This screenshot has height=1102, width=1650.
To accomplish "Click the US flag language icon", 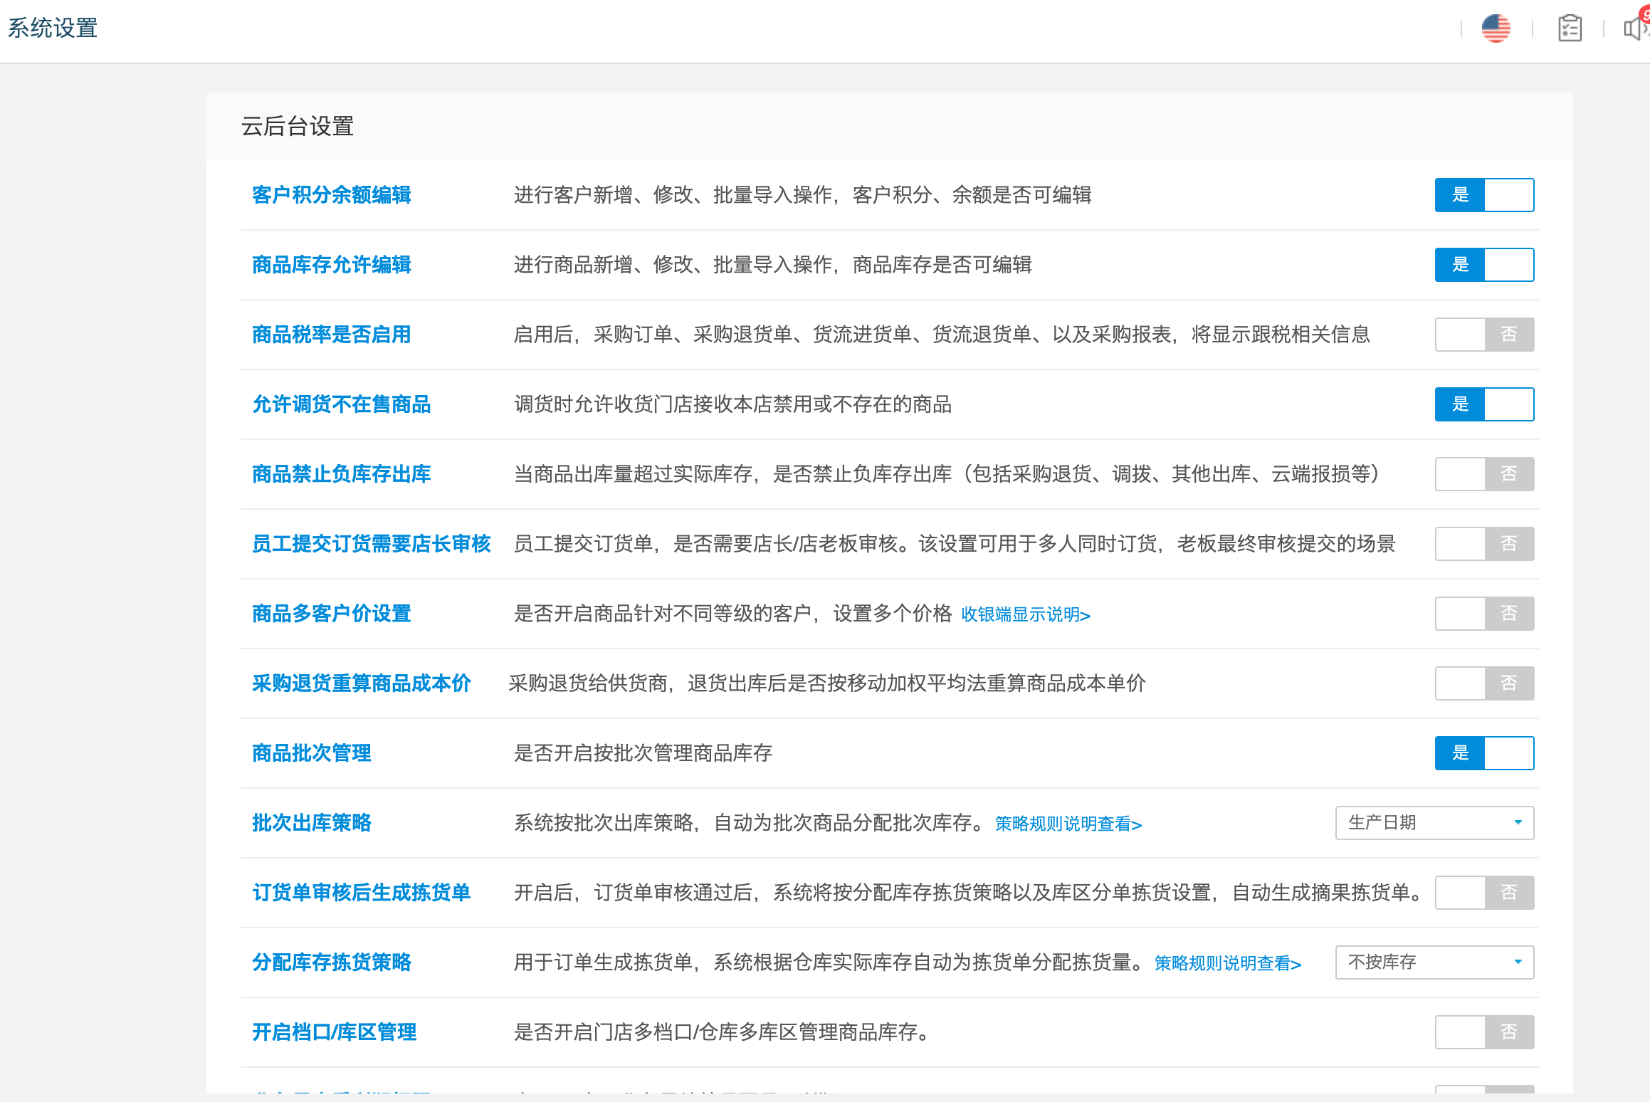I will tap(1496, 28).
